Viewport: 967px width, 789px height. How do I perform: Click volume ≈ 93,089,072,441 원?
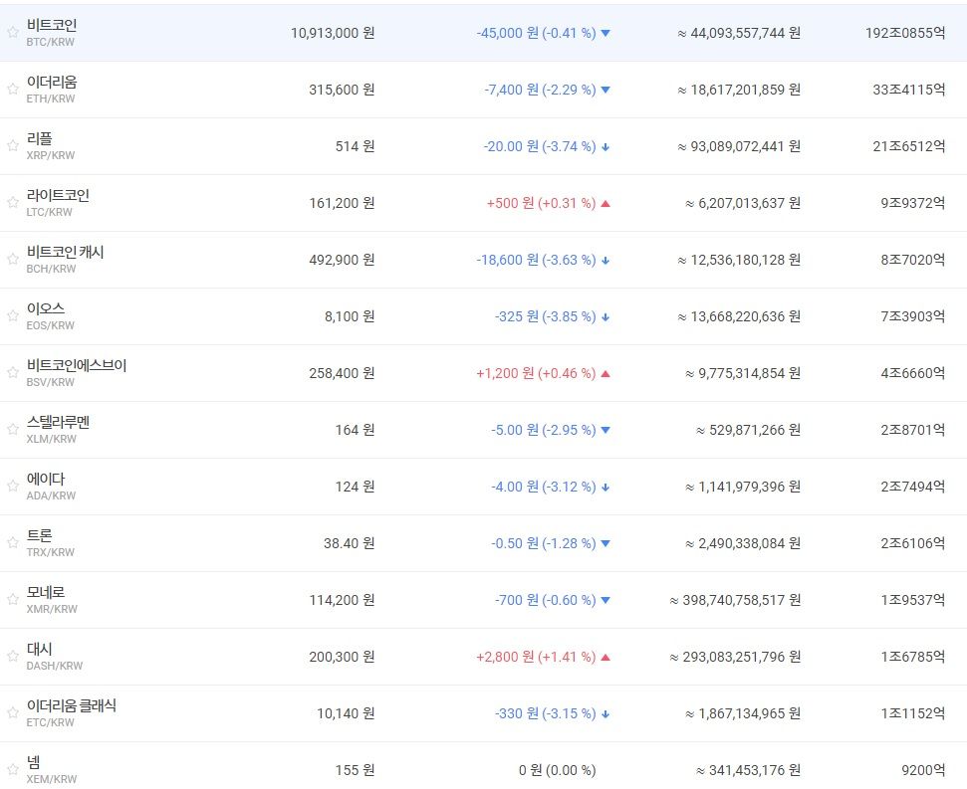739,146
